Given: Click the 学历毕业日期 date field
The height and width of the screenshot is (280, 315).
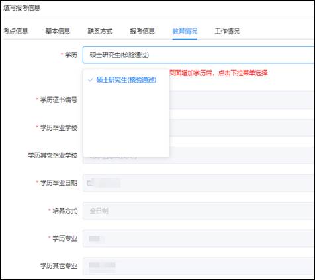Looking at the screenshot, I should point(199,183).
